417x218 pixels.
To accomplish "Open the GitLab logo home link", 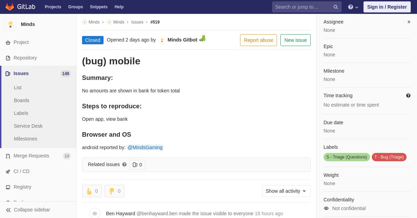I will pyautogui.click(x=20, y=7).
